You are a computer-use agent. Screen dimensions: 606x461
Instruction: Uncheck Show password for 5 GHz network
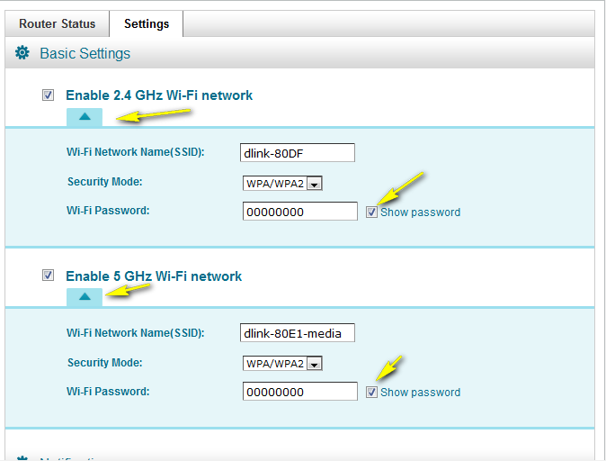[371, 392]
